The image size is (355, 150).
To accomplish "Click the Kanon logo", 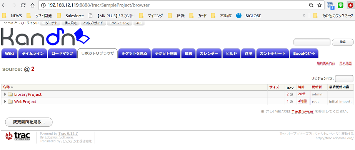I will [45, 37].
